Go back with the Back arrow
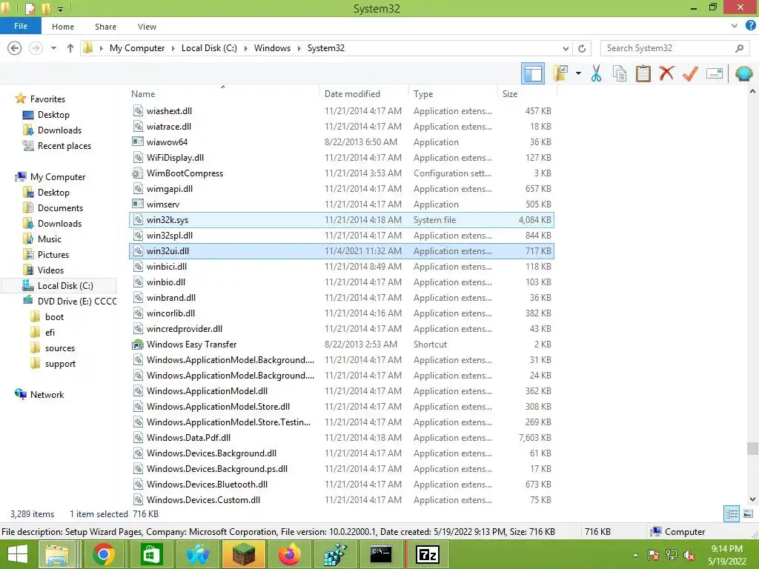This screenshot has height=569, width=759. pos(15,48)
